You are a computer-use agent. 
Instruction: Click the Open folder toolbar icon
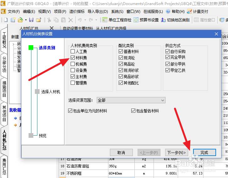(x=20, y=20)
